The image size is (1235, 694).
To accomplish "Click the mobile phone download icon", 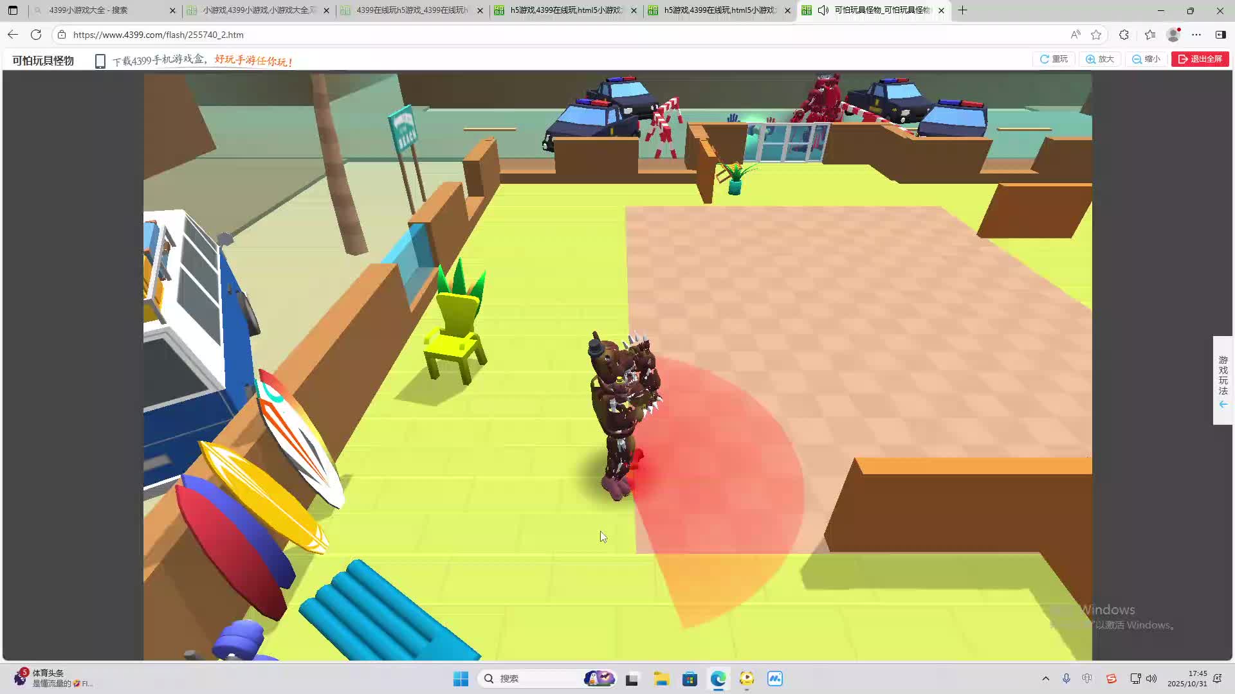I will point(100,61).
